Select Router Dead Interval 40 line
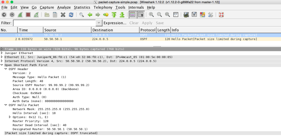 tap(40, 125)
